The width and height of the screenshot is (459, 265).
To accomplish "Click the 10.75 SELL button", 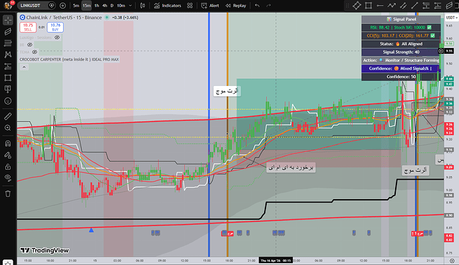I will tap(28, 27).
